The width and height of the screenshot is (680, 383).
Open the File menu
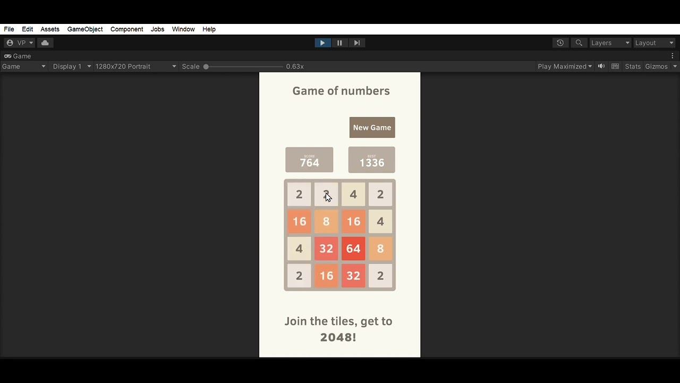click(x=9, y=29)
